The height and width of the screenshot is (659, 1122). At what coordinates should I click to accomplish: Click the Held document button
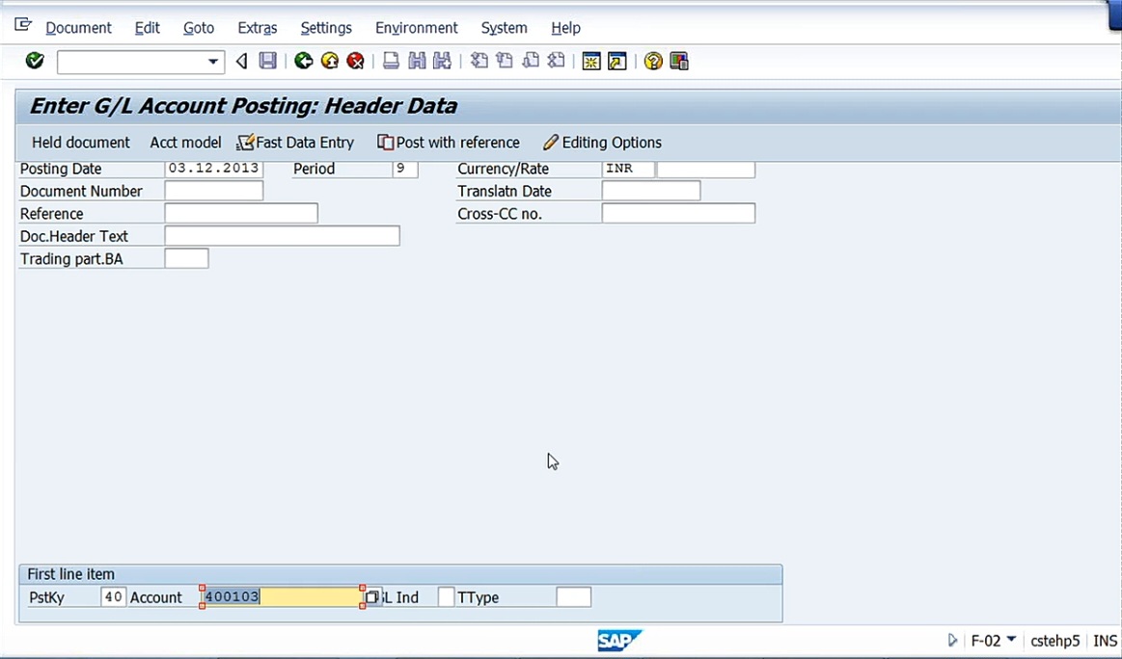point(81,143)
